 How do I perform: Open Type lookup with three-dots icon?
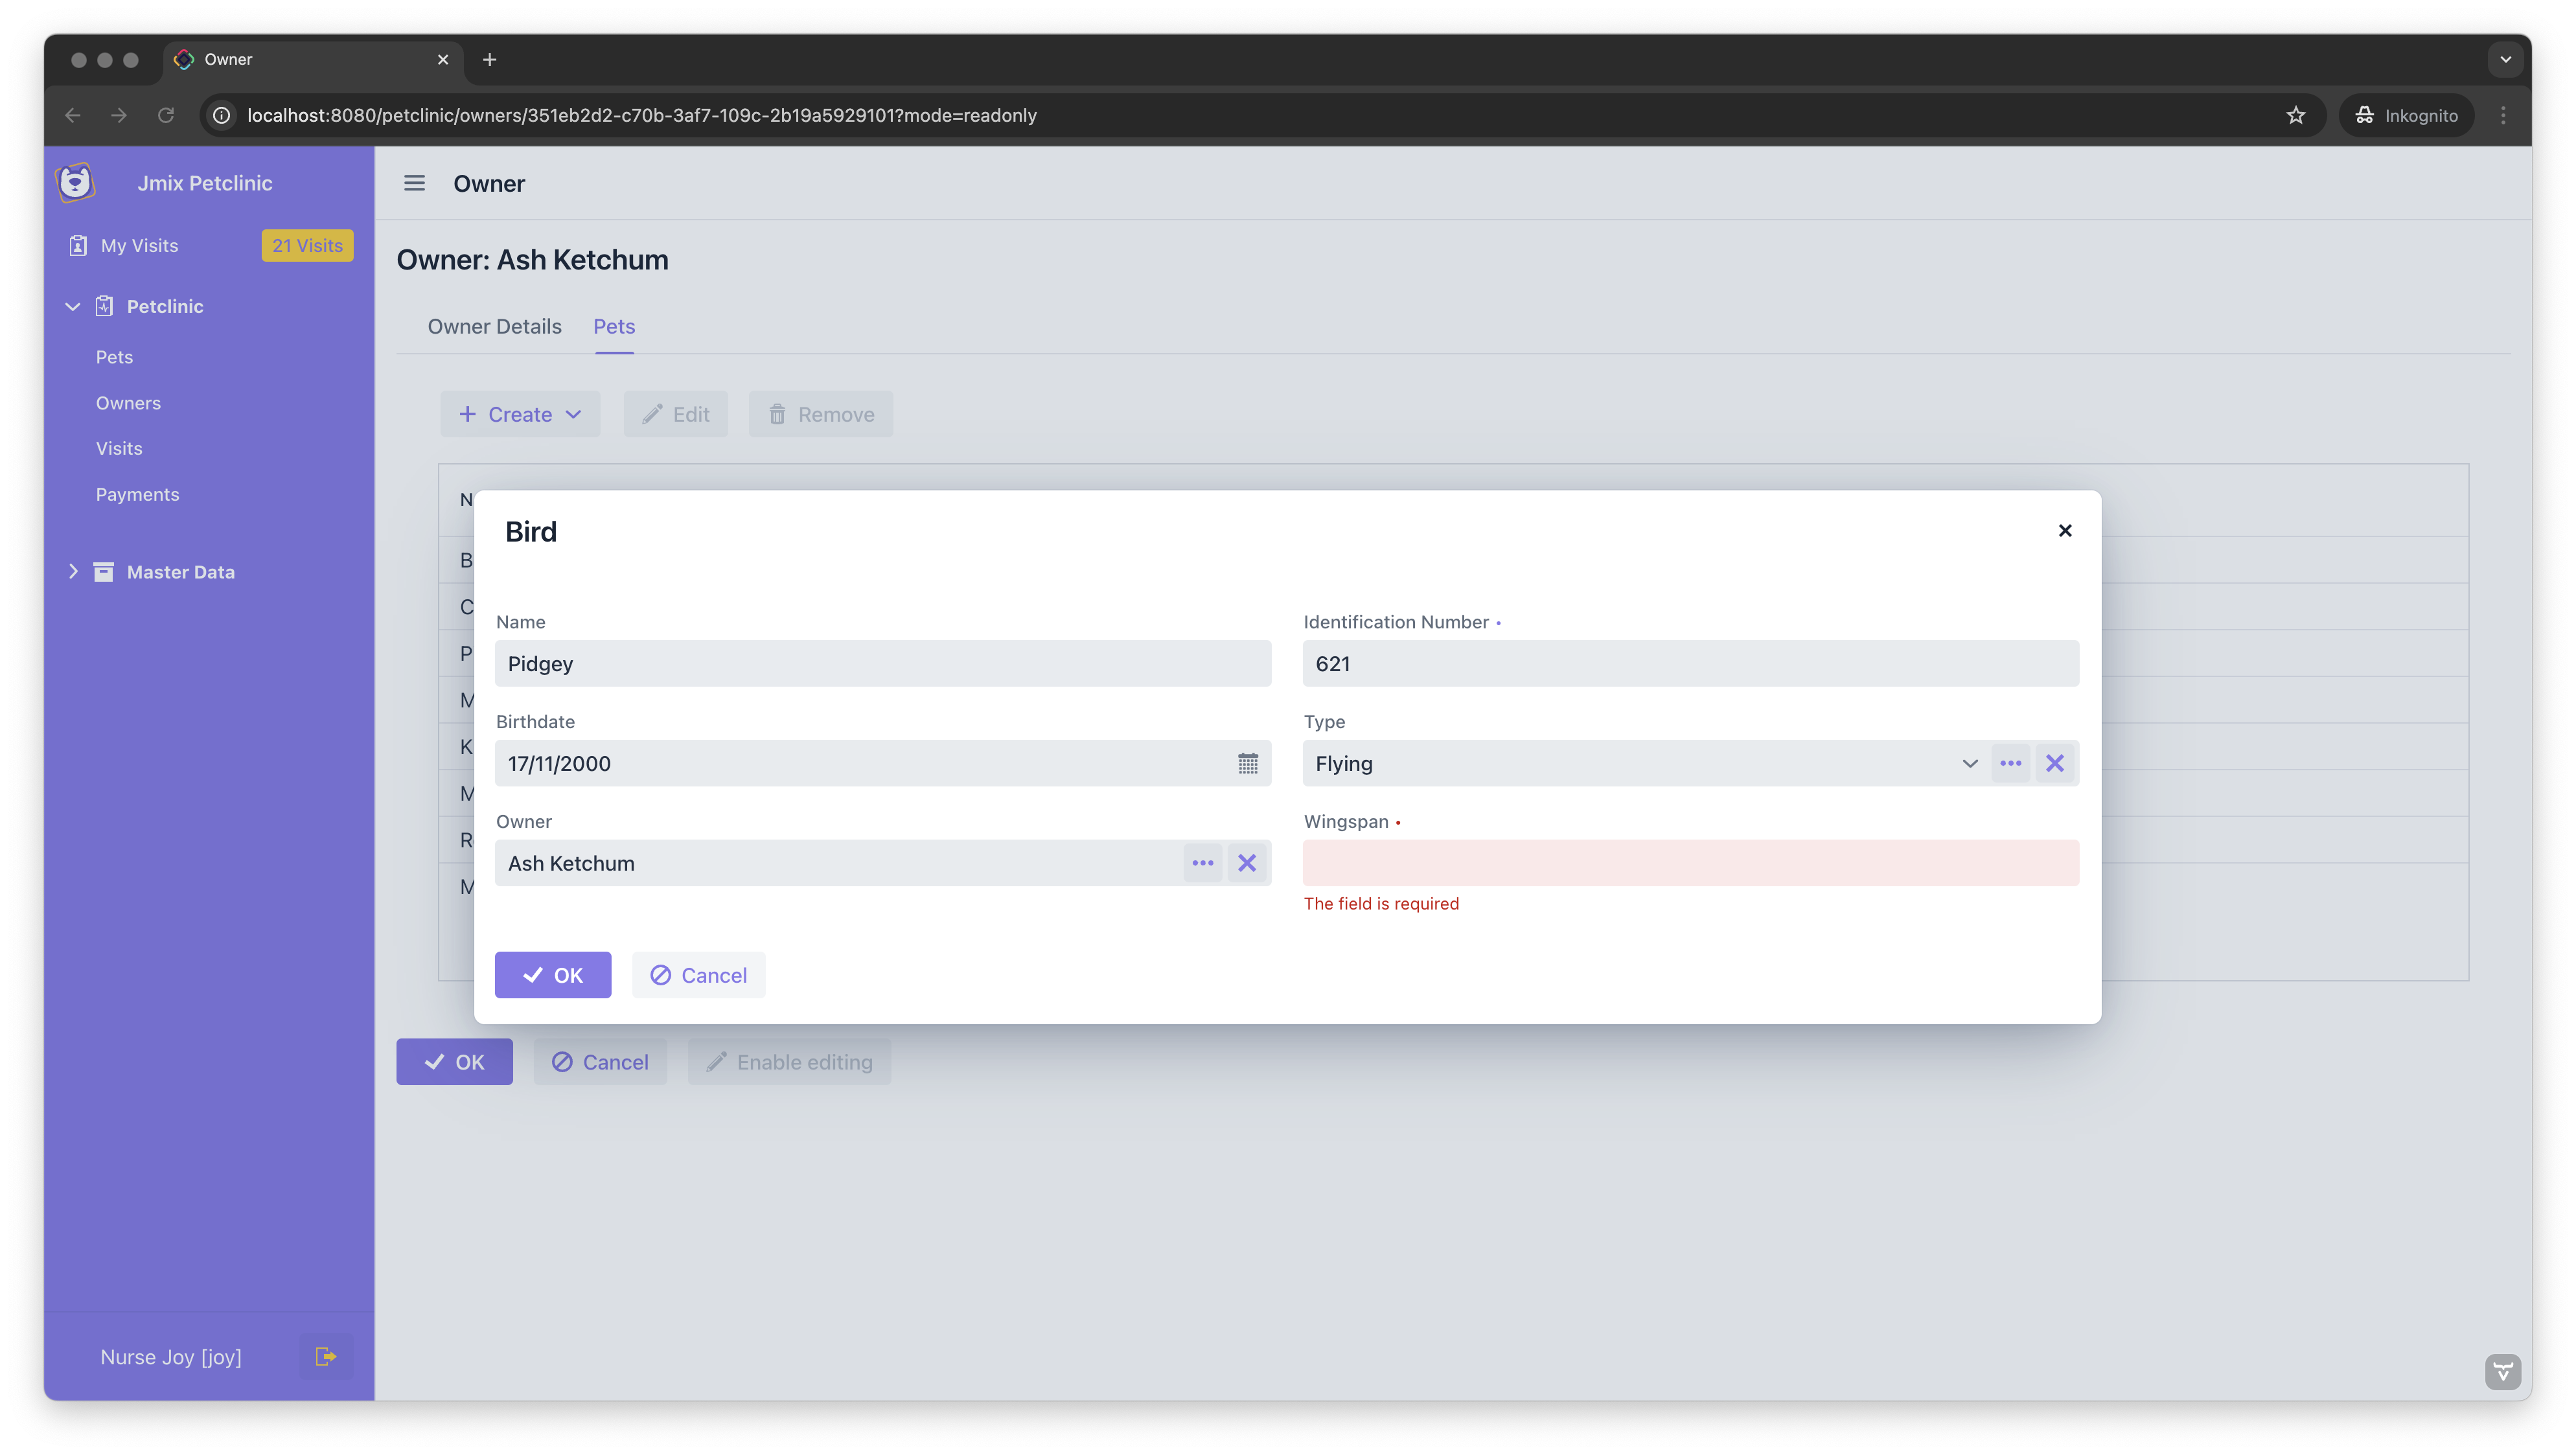pos(2010,764)
